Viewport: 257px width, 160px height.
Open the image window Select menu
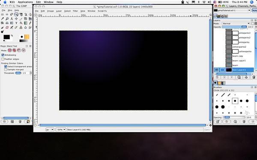tap(67, 11)
